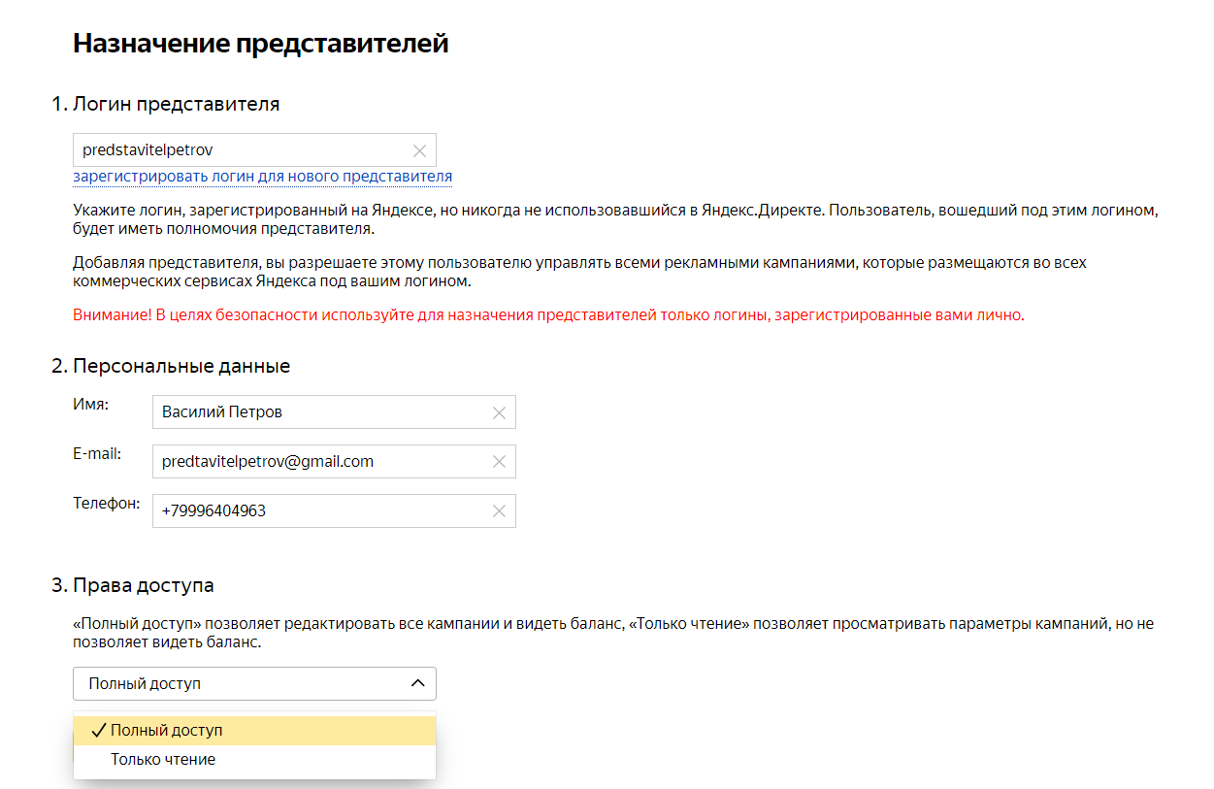
Task: Collapse the access rights list via chevron arrow
Action: point(417,683)
